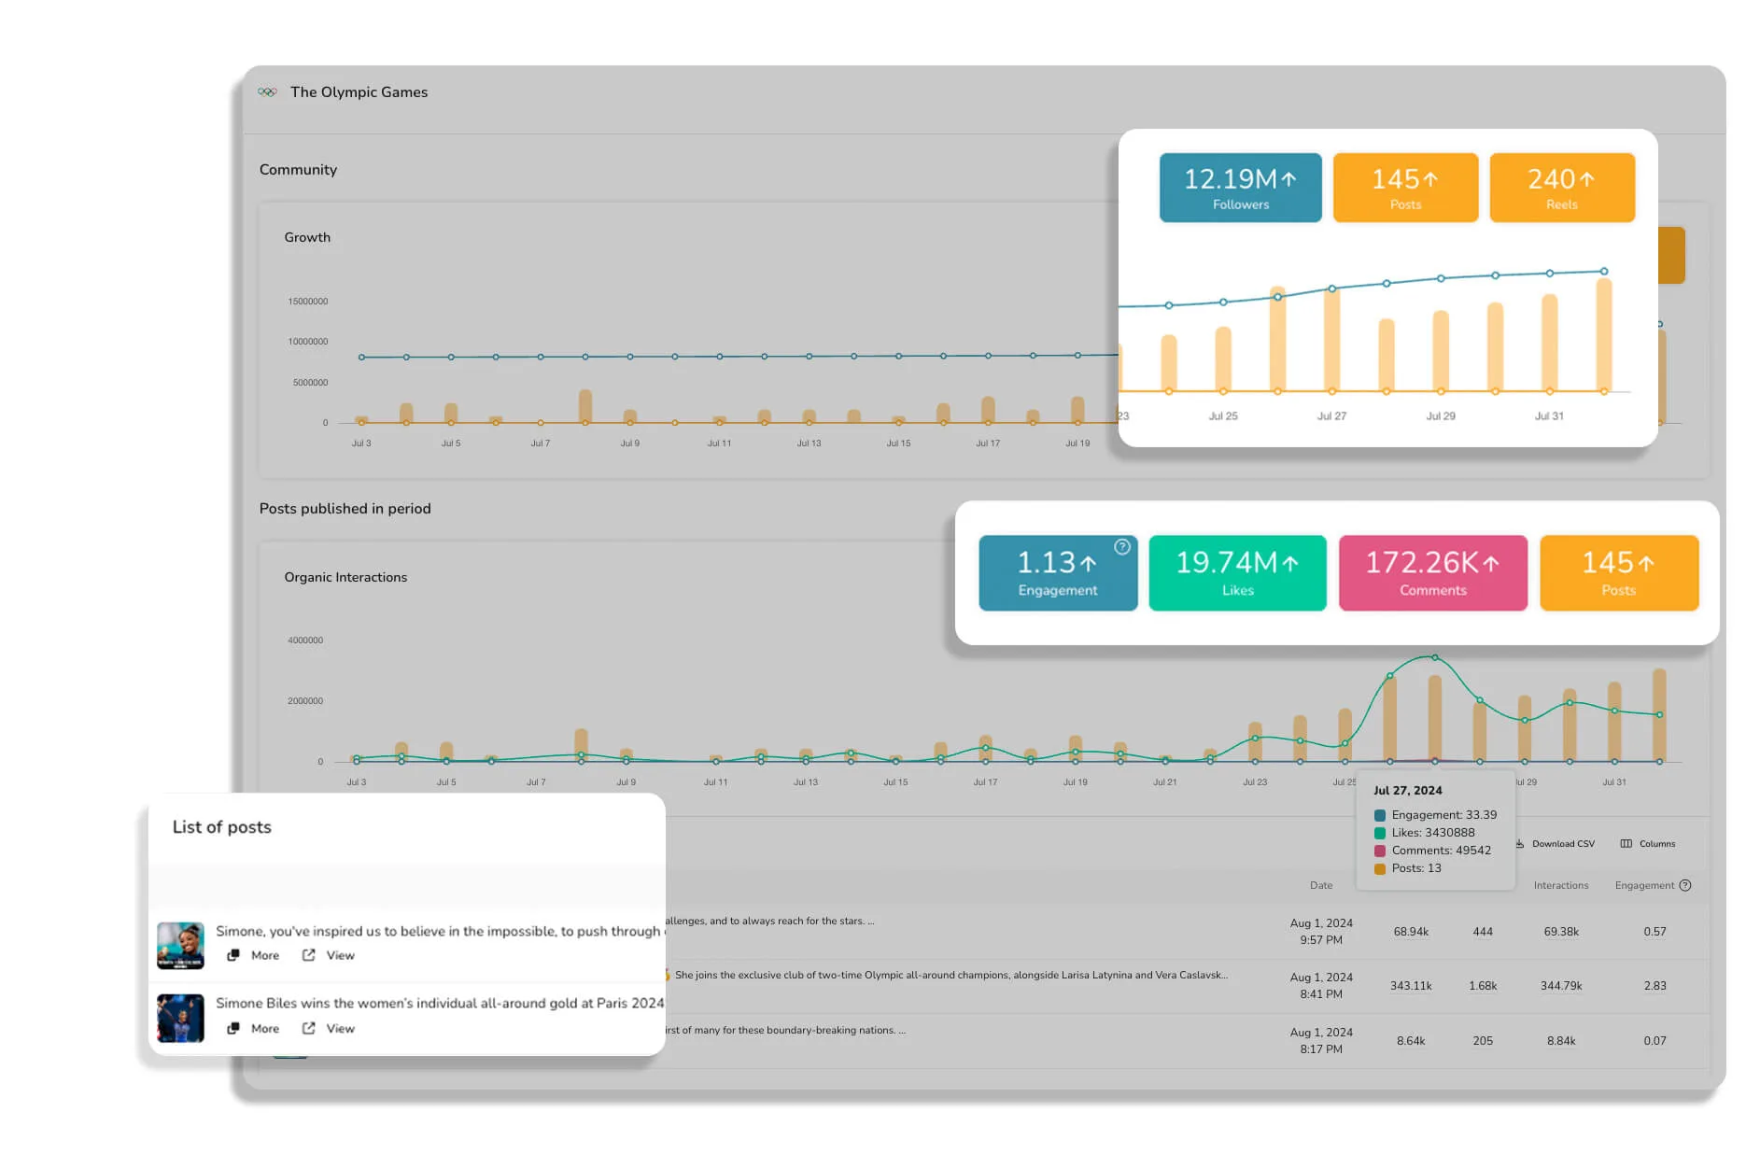Sort by the Date column header
This screenshot has height=1154, width=1760.
click(1321, 885)
